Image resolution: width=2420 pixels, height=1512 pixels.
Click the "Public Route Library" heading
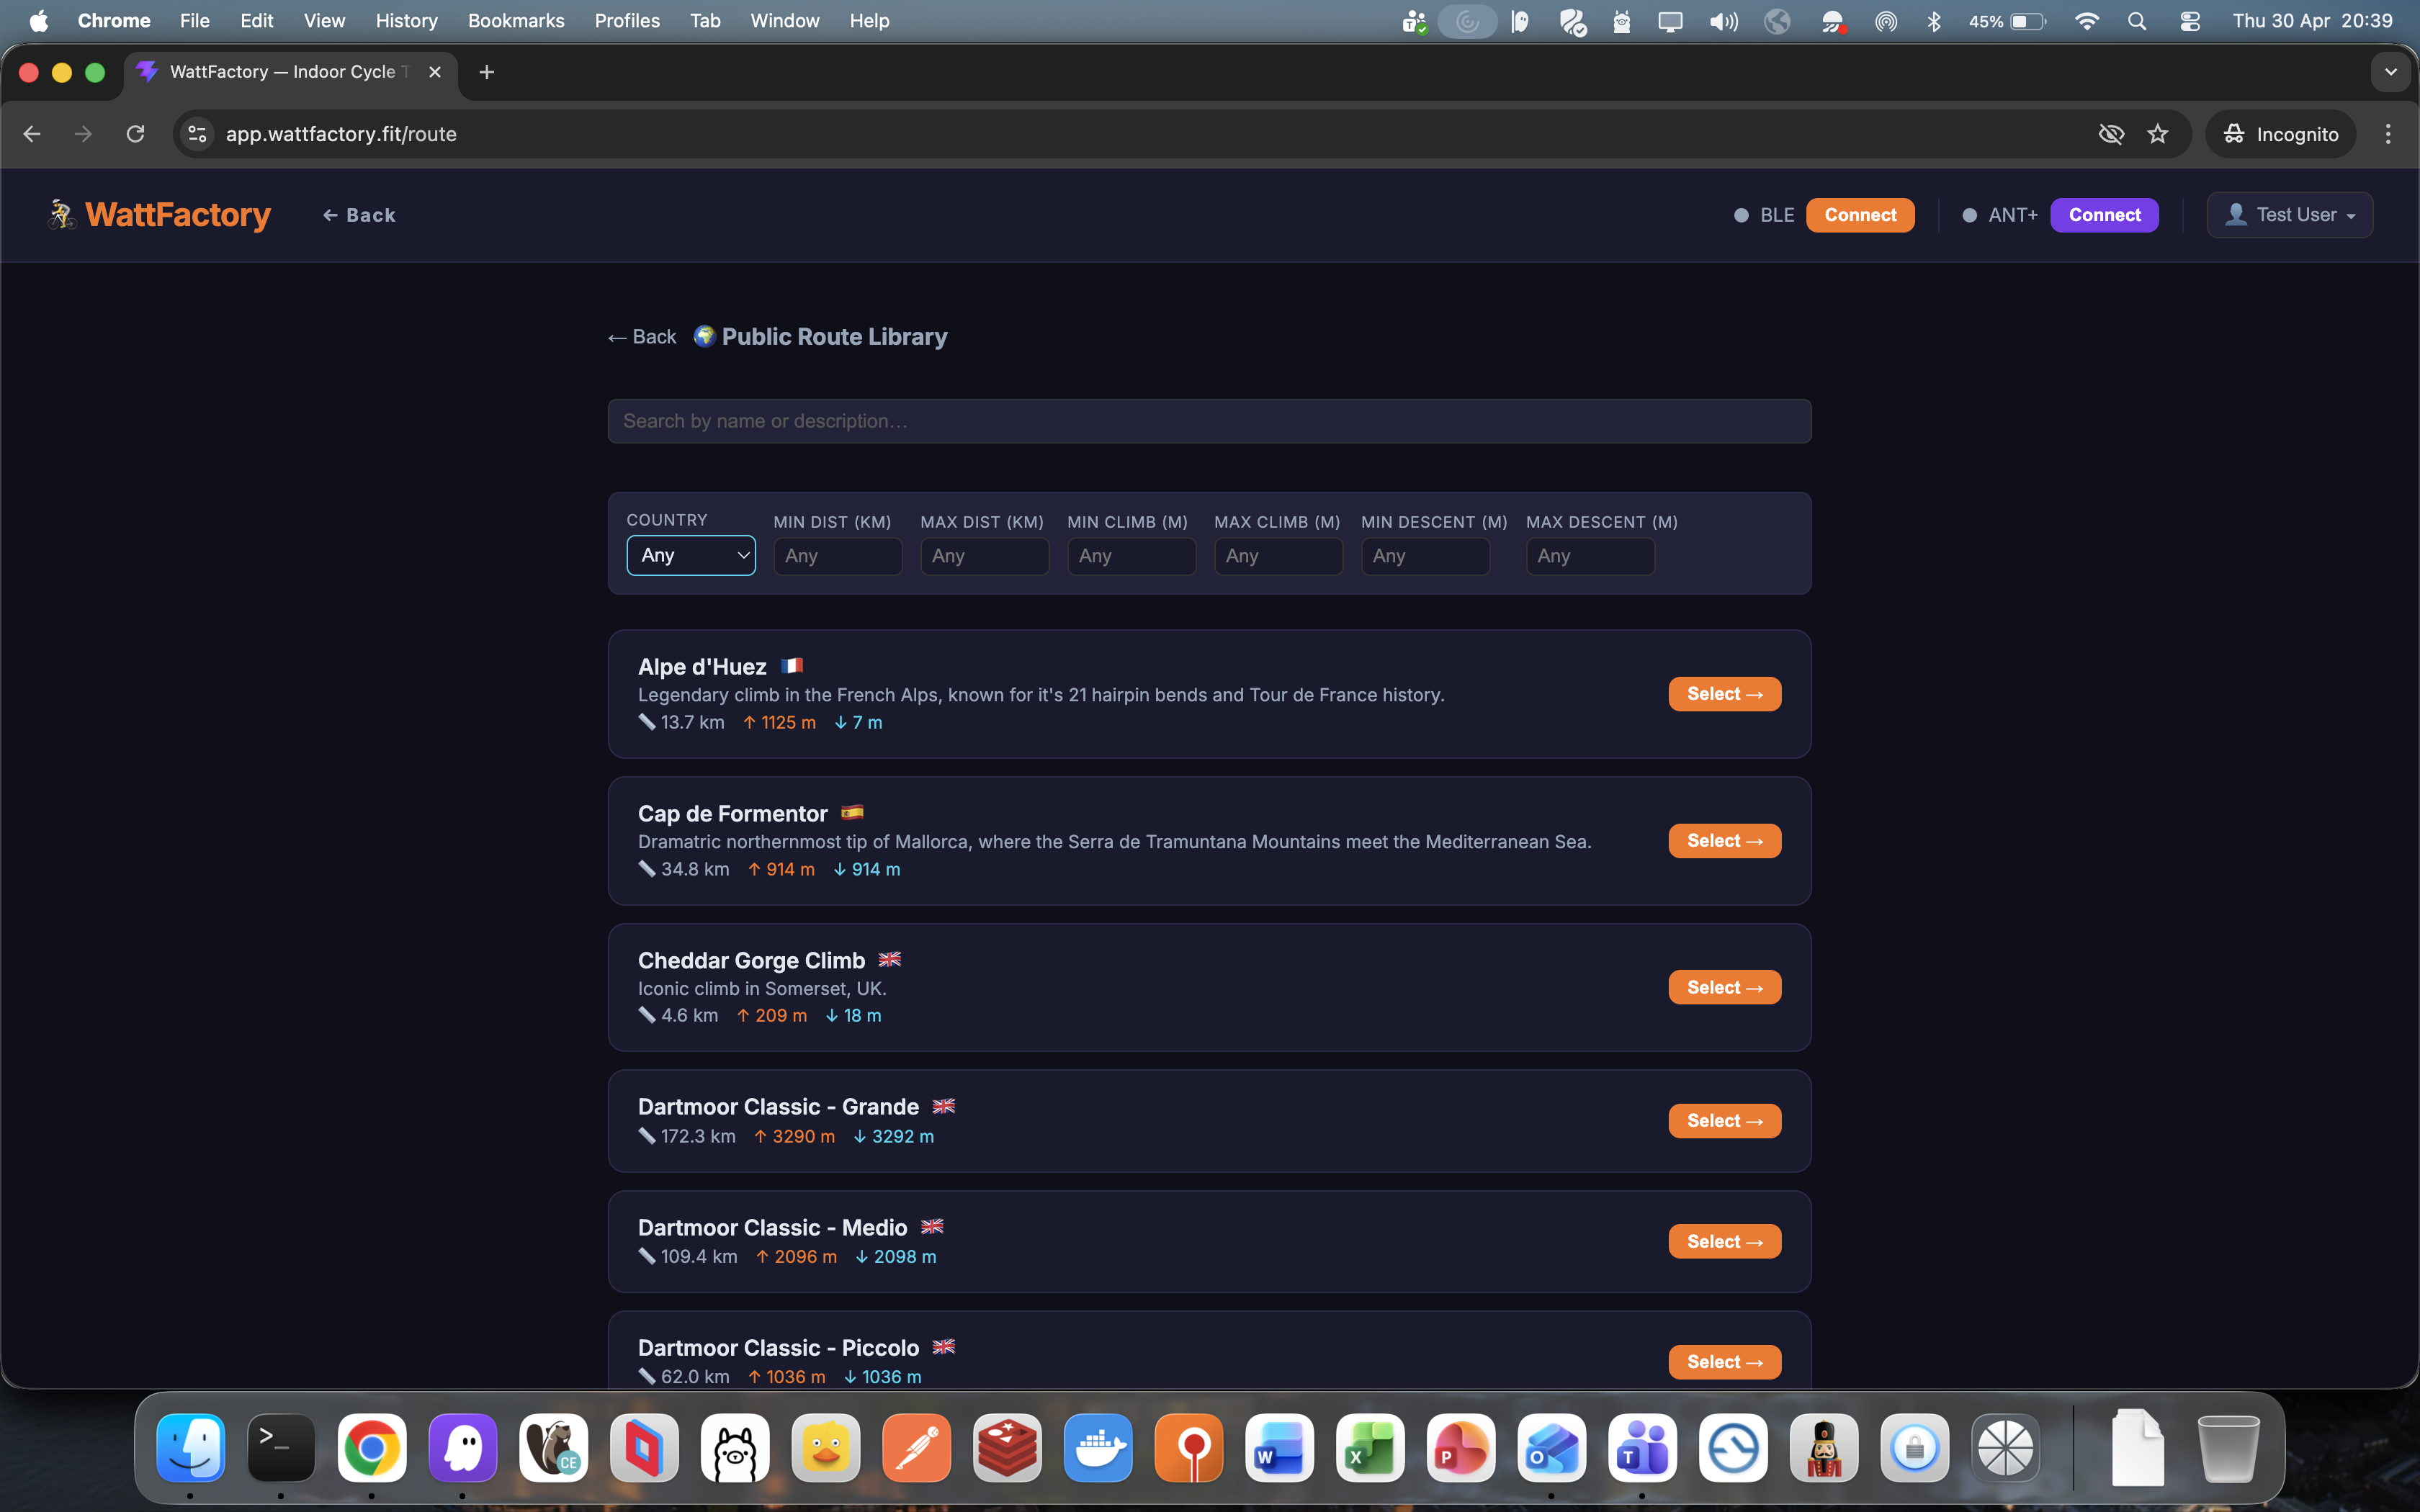[x=835, y=337]
